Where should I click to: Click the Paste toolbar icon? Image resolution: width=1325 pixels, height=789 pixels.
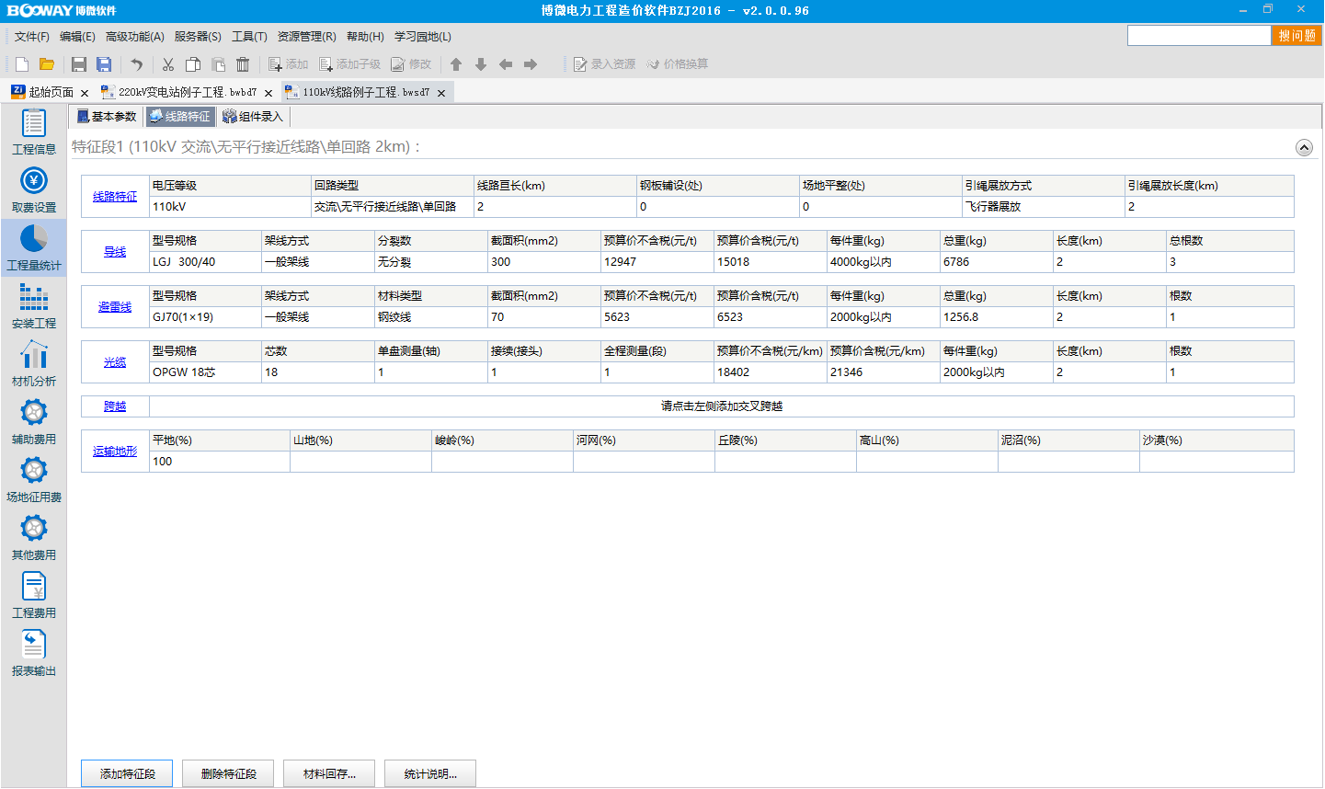click(218, 64)
